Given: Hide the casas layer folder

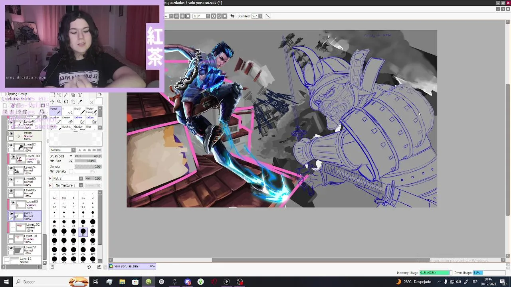Looking at the screenshot, I should click(x=11, y=134).
